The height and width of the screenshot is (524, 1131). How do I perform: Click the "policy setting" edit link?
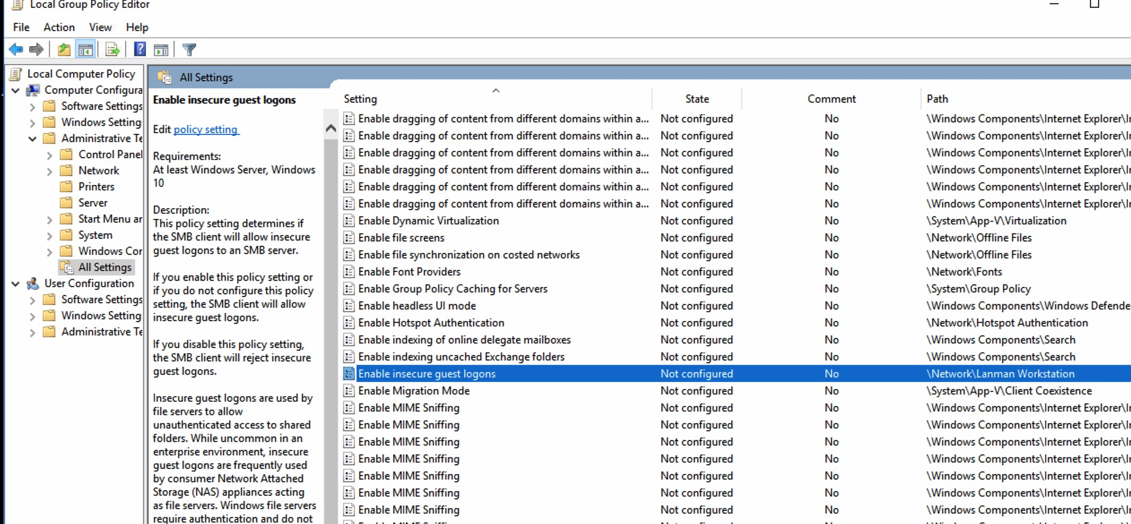(x=206, y=130)
